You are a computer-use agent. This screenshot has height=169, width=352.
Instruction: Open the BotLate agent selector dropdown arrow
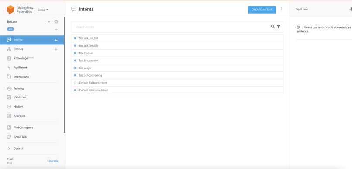click(49, 22)
